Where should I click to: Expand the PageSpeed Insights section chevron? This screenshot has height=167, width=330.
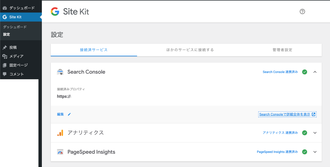point(315,152)
